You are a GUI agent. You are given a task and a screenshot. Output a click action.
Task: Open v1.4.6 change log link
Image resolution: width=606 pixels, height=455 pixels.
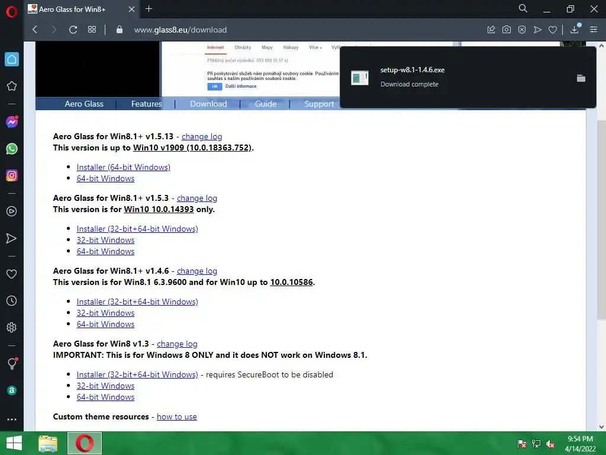coord(196,271)
